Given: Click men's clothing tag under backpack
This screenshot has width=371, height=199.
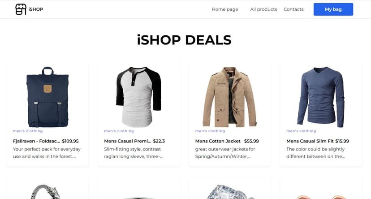Looking at the screenshot, I should point(28,131).
